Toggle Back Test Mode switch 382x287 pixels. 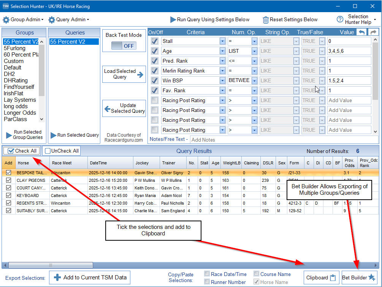tap(124, 46)
